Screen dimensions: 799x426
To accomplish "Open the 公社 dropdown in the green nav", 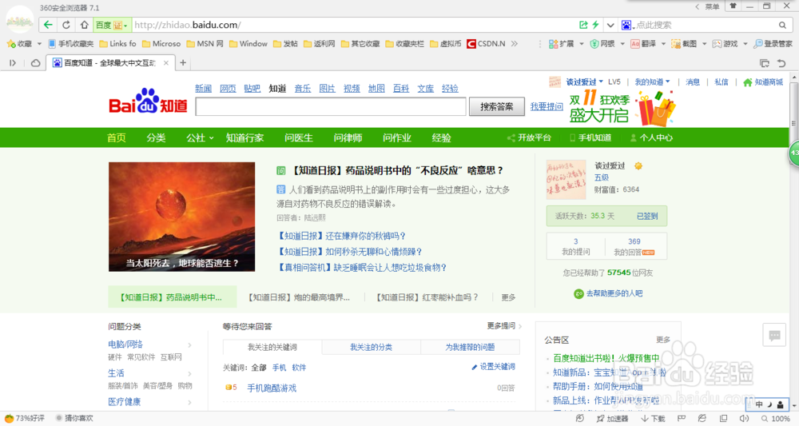I will click(x=199, y=137).
